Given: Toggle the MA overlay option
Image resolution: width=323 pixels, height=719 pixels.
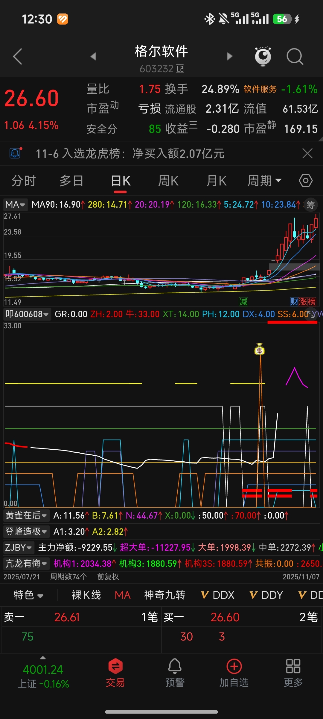Looking at the screenshot, I should 123,595.
